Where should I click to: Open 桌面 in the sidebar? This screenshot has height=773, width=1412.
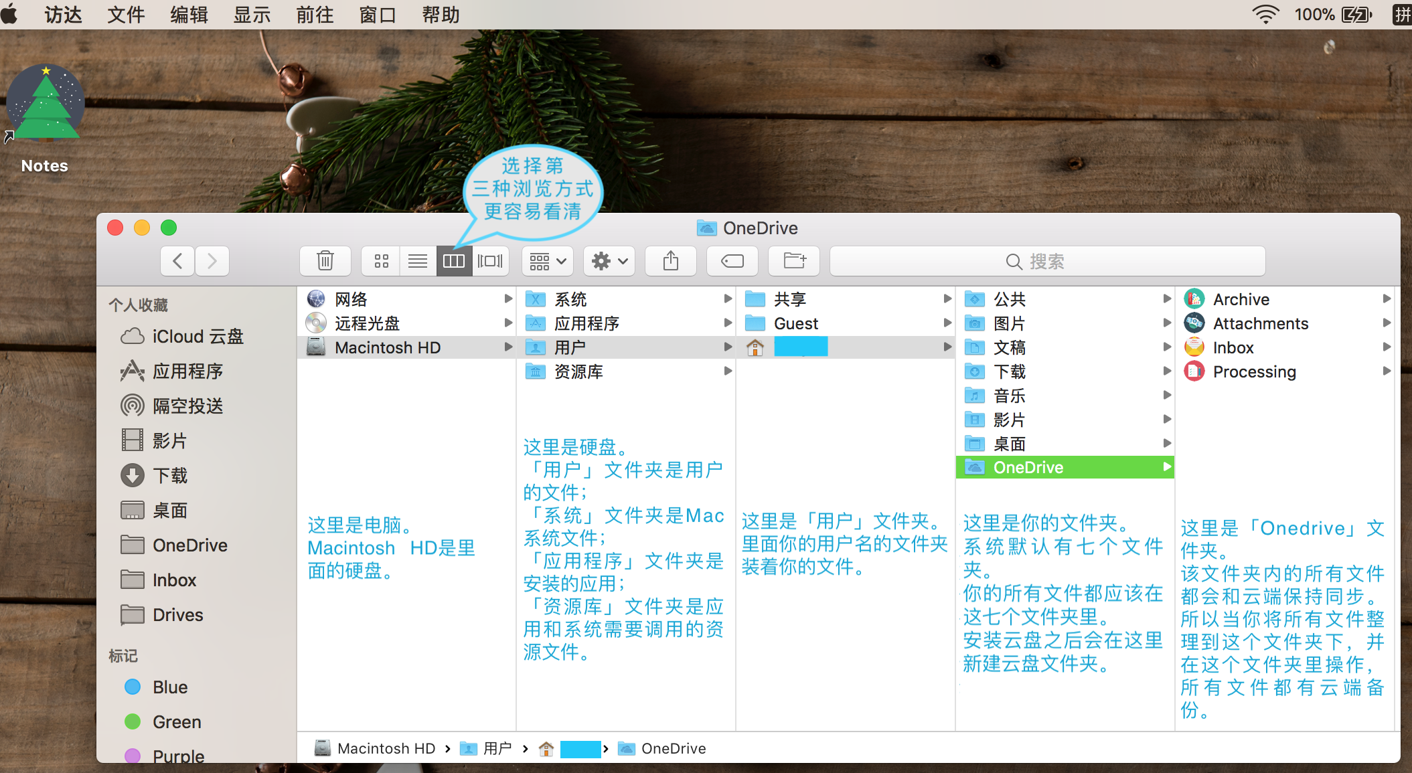[153, 511]
